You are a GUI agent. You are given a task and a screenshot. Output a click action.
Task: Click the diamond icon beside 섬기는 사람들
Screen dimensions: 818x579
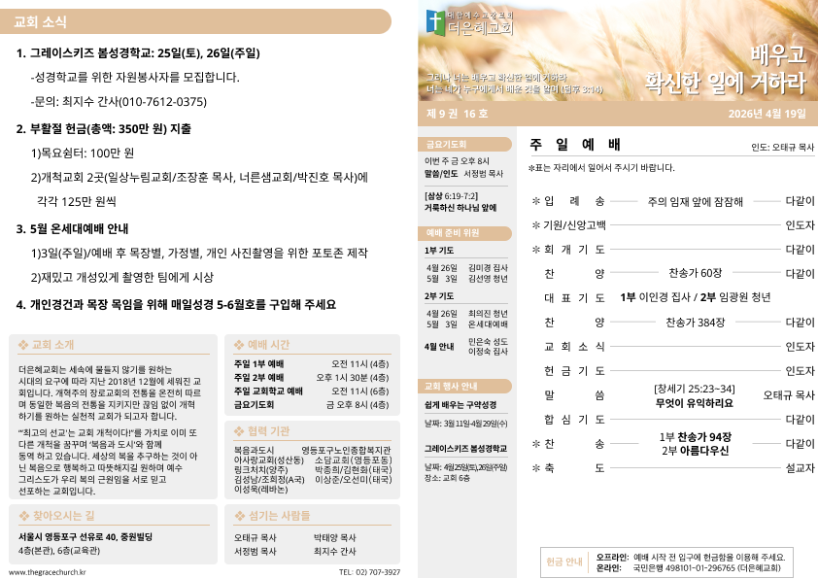(239, 516)
